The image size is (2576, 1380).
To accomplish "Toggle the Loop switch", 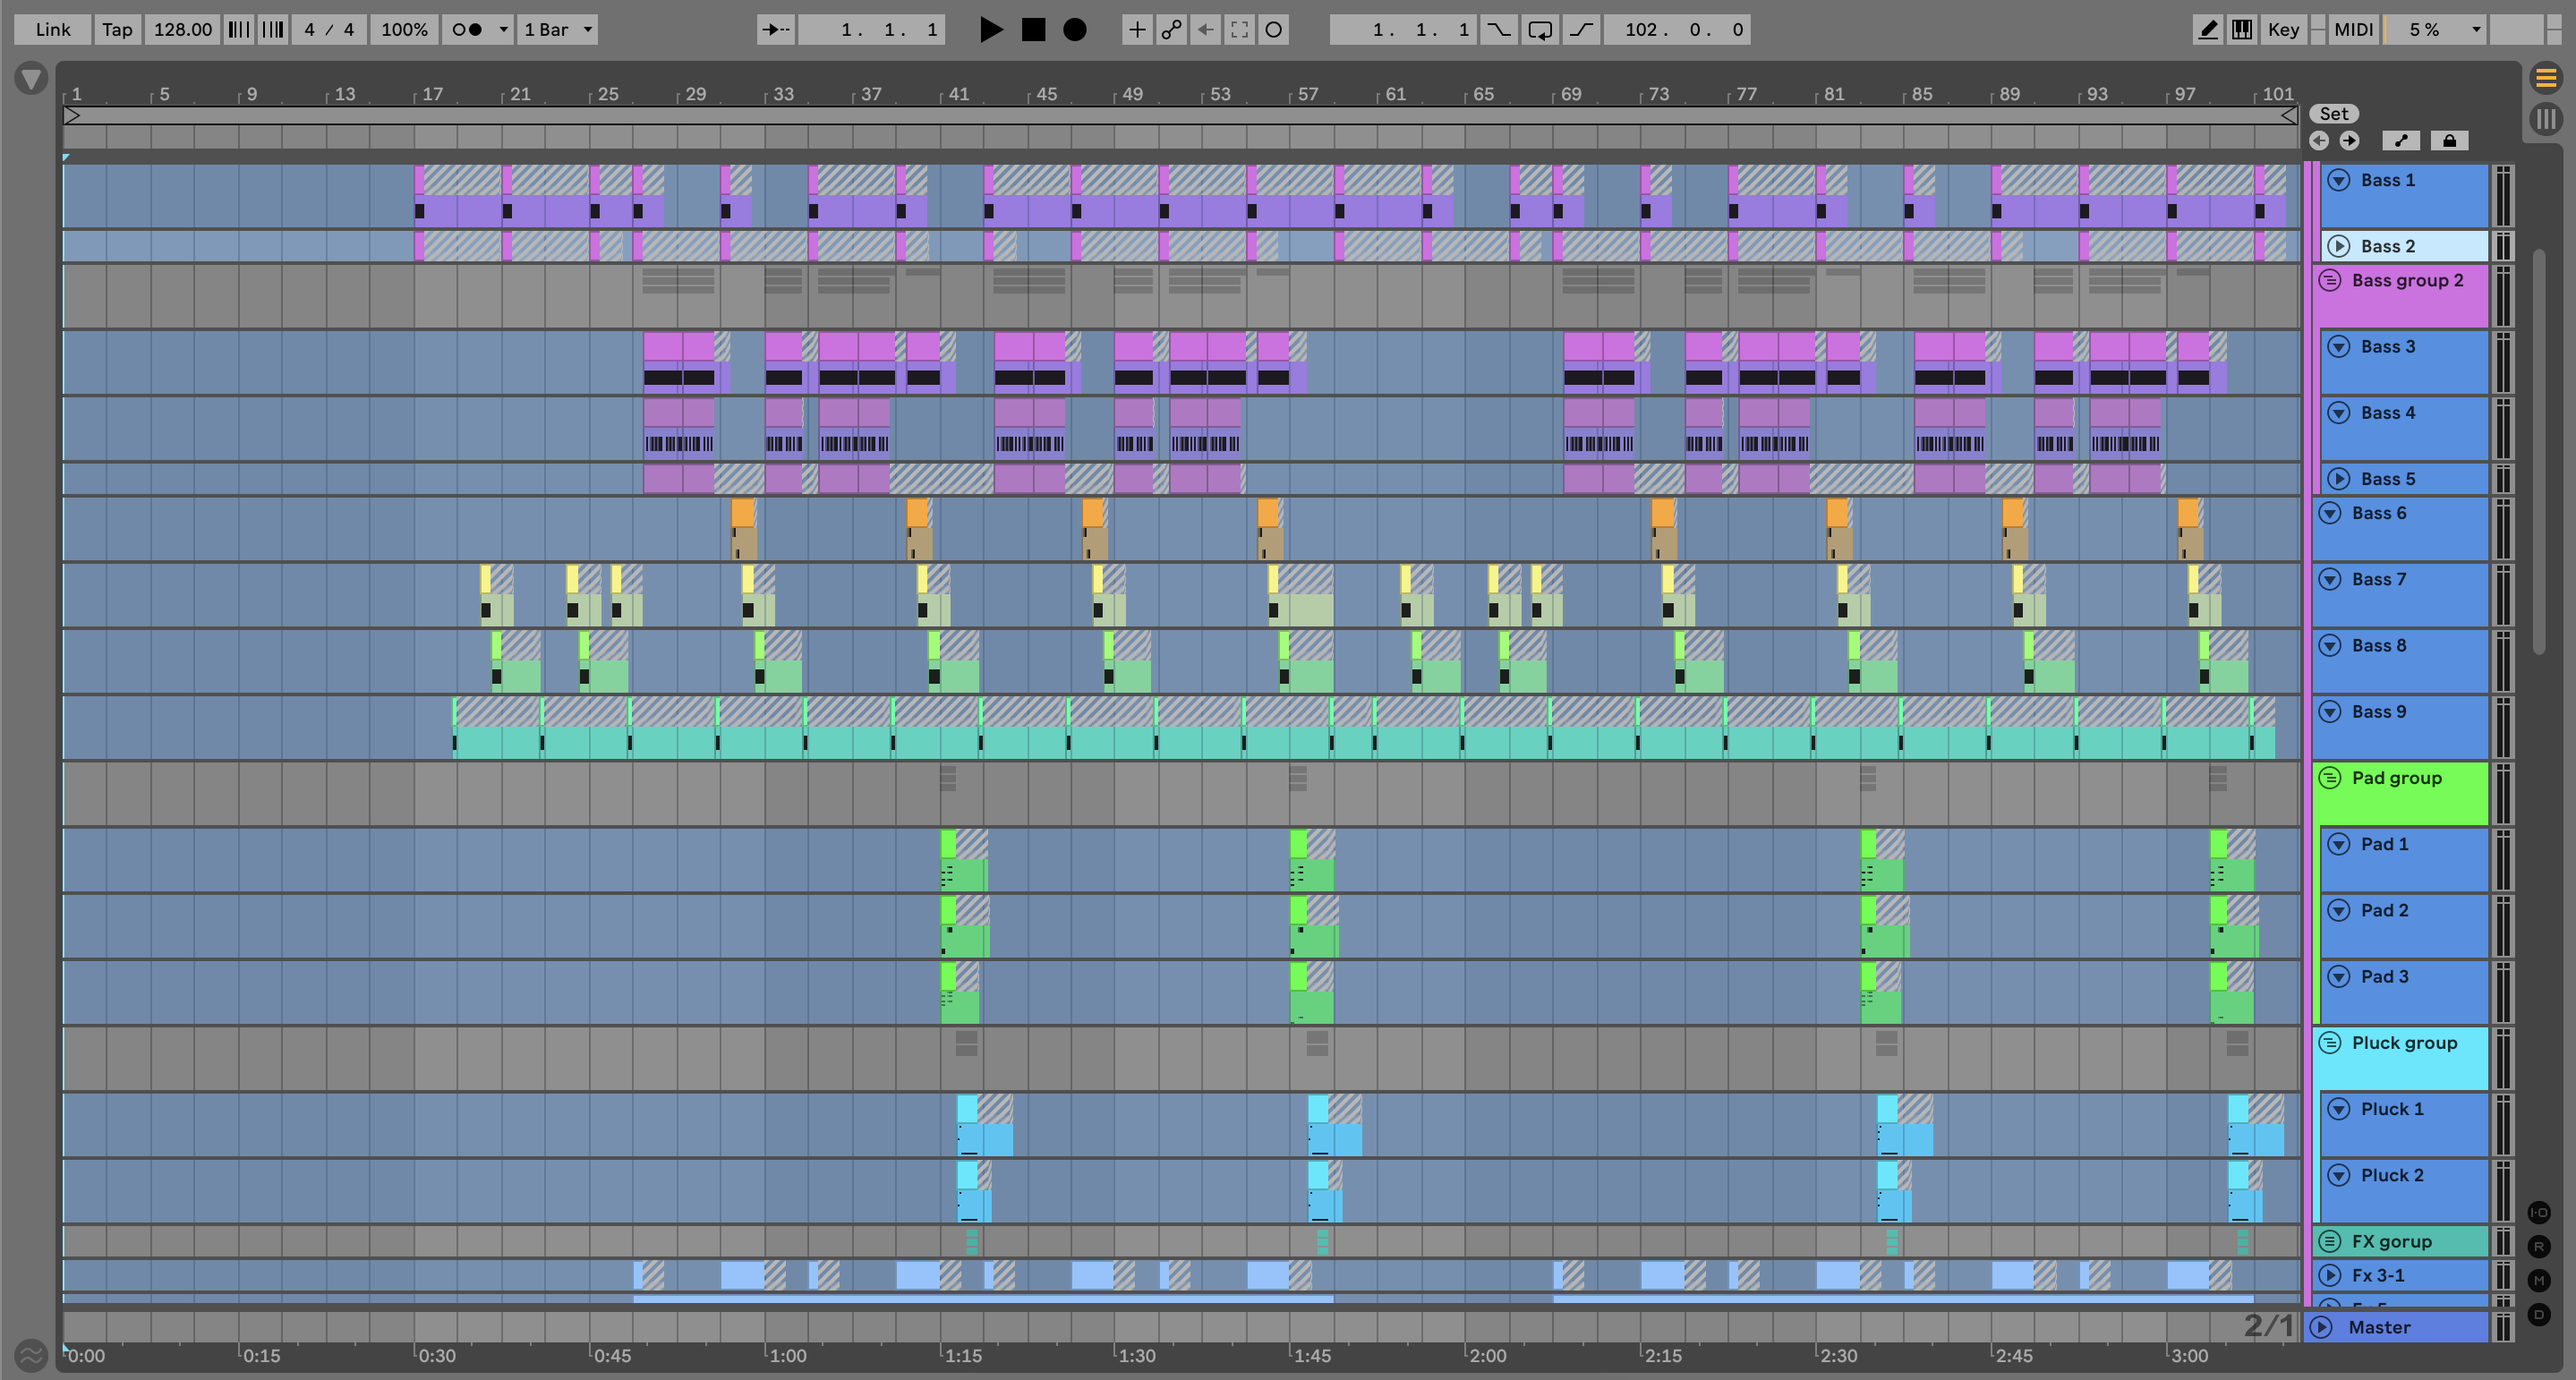I will click(1540, 29).
